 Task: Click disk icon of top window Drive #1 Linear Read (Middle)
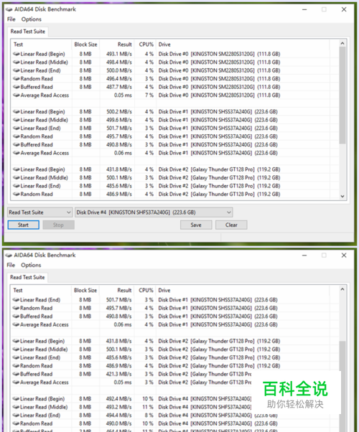click(17, 120)
